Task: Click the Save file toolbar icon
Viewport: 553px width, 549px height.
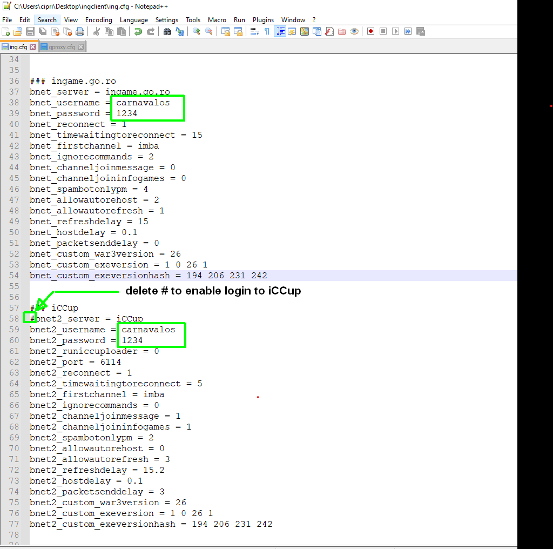Action: click(30, 31)
